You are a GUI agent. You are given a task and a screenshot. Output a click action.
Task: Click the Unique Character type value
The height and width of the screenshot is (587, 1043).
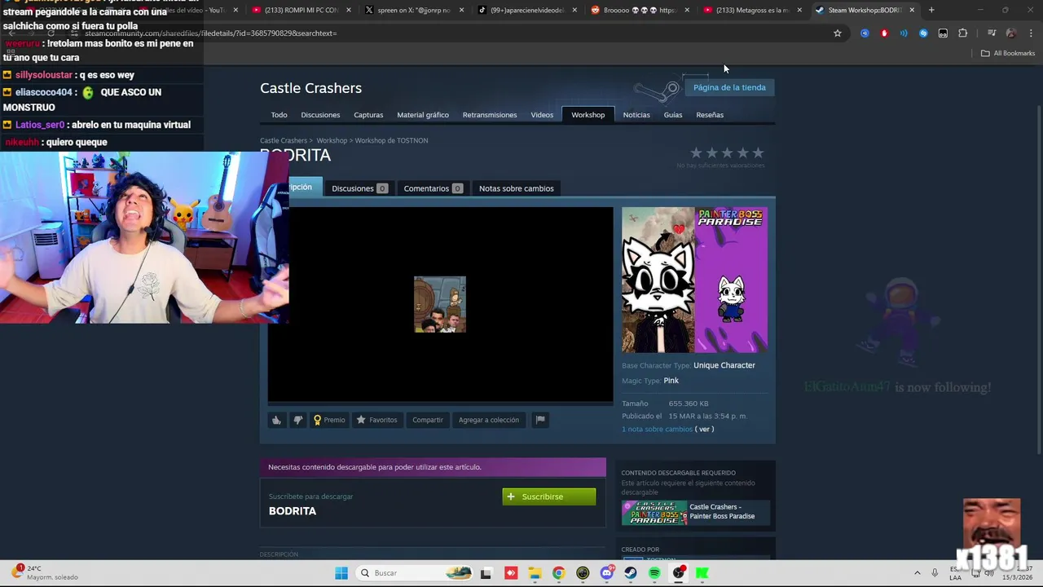(x=724, y=365)
